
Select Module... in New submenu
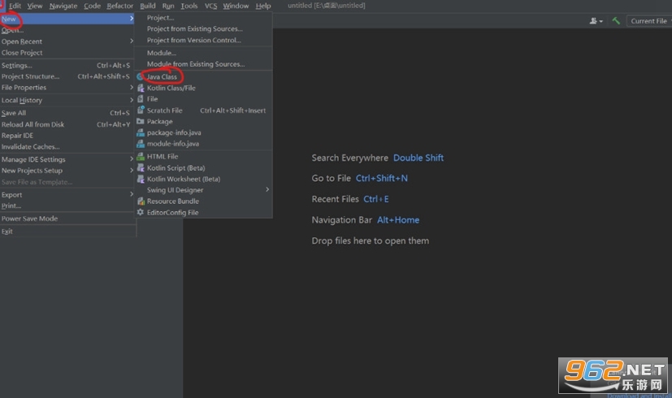204,53
